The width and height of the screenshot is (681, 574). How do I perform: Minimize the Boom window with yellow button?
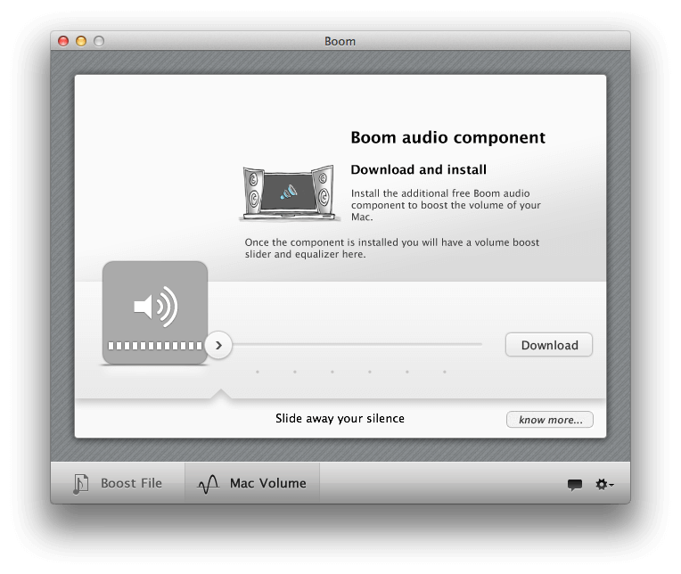click(81, 41)
